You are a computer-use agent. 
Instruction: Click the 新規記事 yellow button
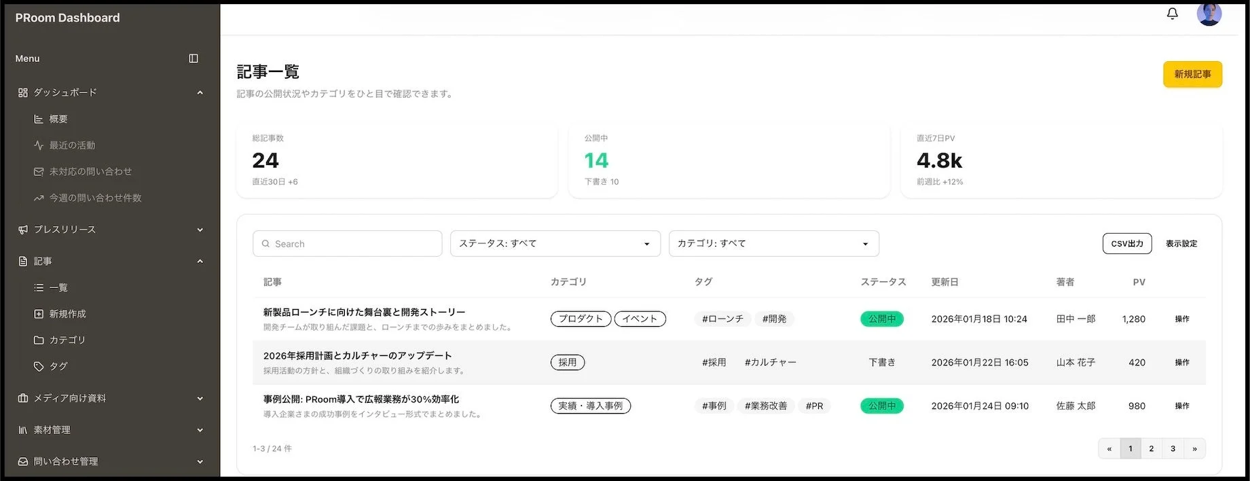coord(1192,74)
